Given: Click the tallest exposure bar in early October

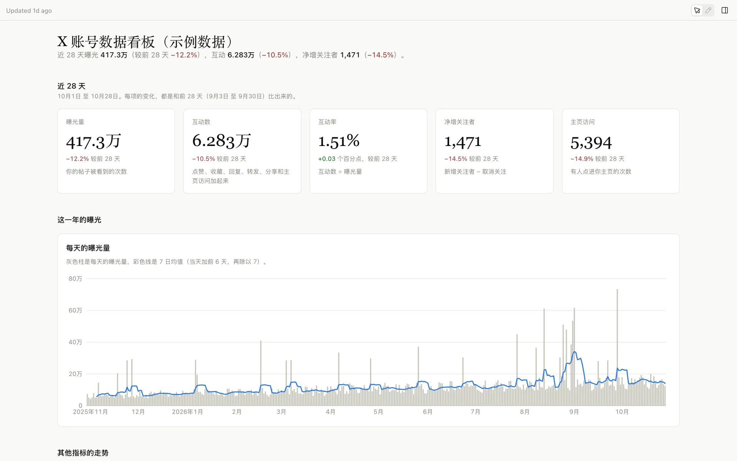Looking at the screenshot, I should coord(617,347).
